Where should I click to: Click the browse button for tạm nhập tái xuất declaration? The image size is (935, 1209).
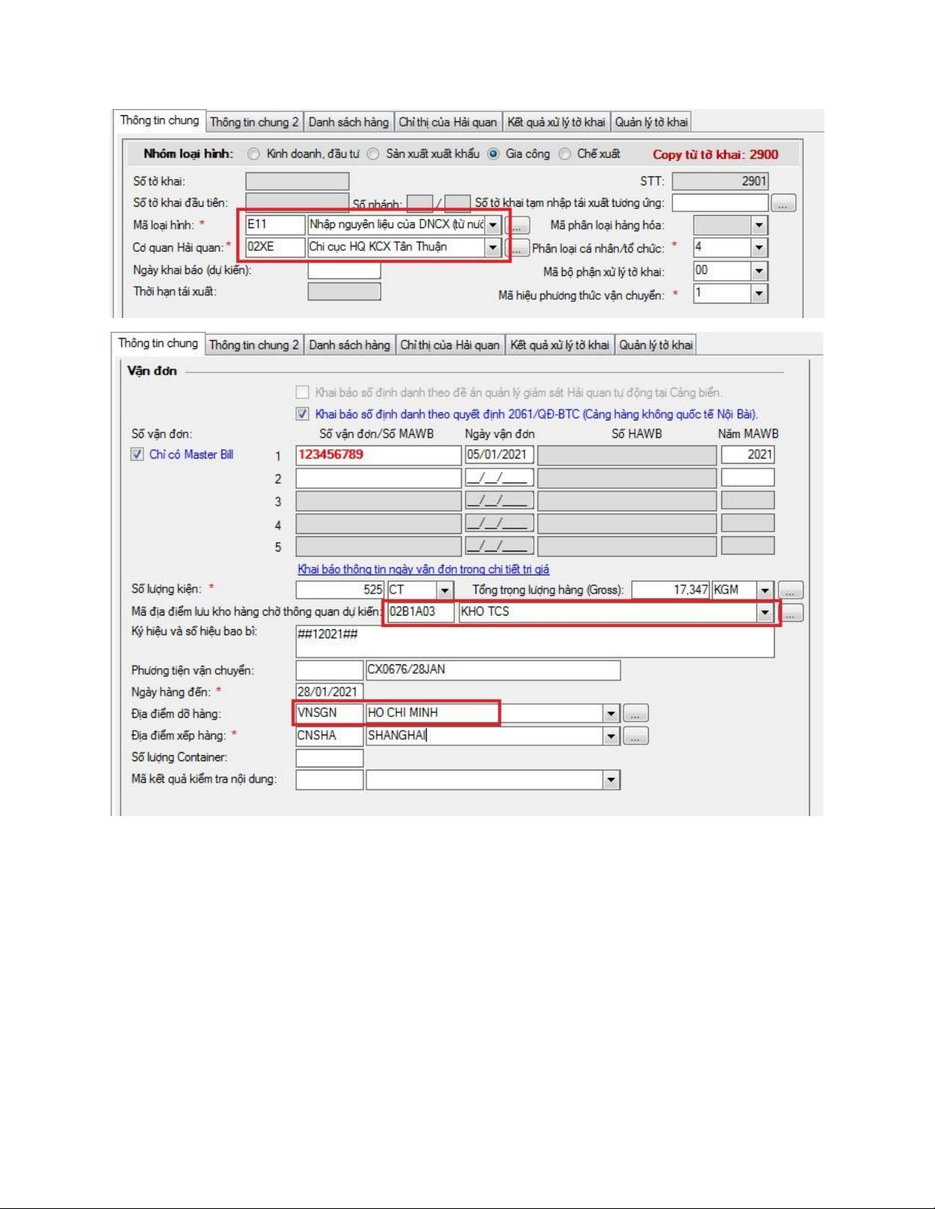(x=783, y=204)
